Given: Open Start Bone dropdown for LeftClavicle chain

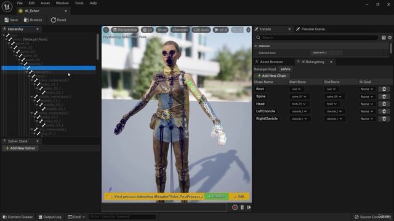Looking at the screenshot, I should click(x=300, y=111).
